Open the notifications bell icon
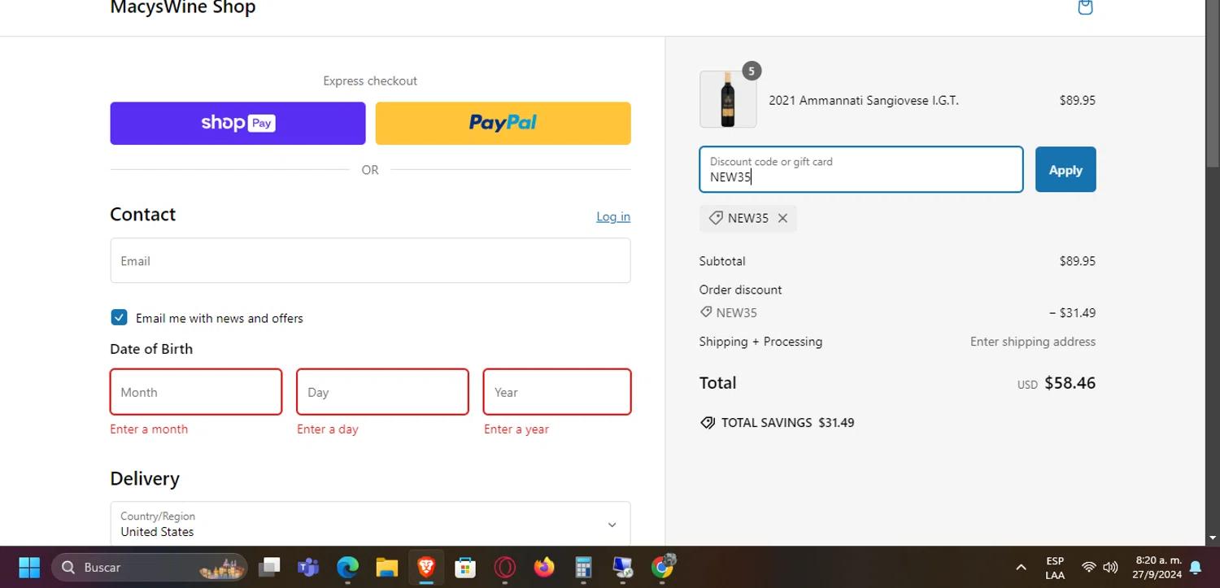Viewport: 1220px width, 588px height. [x=1196, y=567]
